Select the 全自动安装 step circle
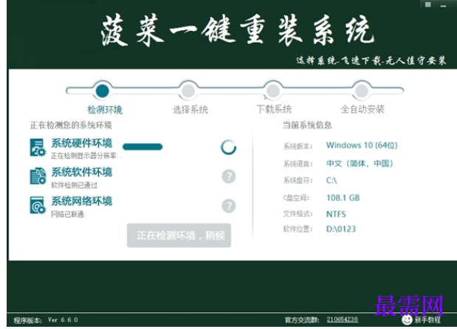This screenshot has width=457, height=329. (x=362, y=91)
